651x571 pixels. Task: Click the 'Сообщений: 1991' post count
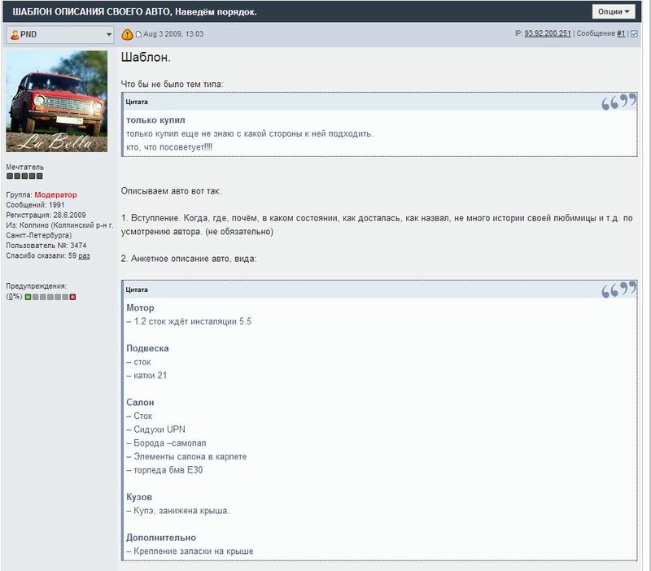click(x=35, y=205)
